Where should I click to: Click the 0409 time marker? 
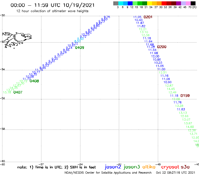tap(80, 48)
